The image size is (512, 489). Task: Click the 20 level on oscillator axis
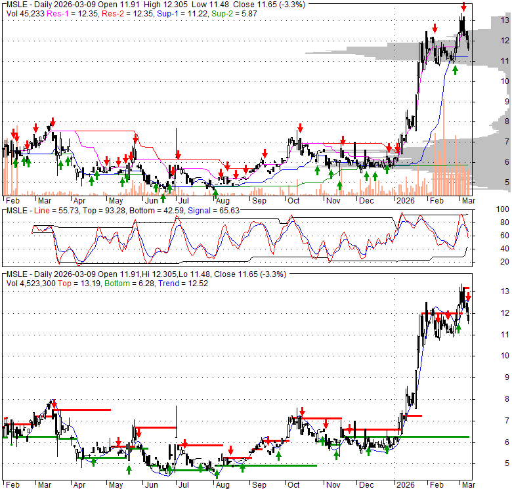[505, 262]
